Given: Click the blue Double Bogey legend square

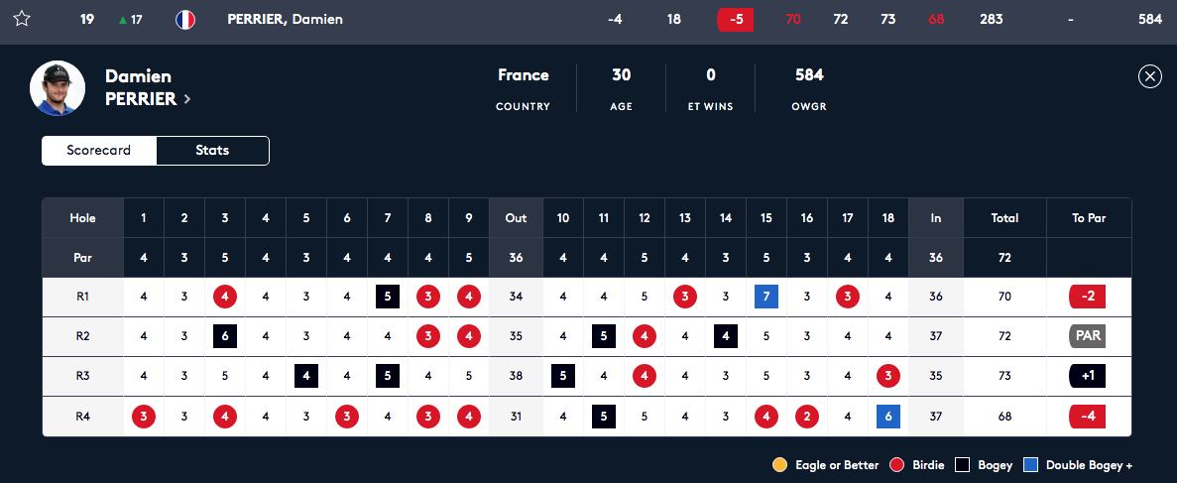Looking at the screenshot, I should click(x=1030, y=465).
